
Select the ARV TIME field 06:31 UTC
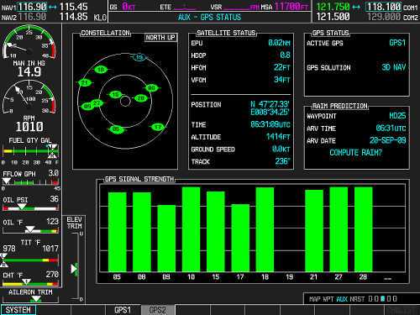(391, 129)
